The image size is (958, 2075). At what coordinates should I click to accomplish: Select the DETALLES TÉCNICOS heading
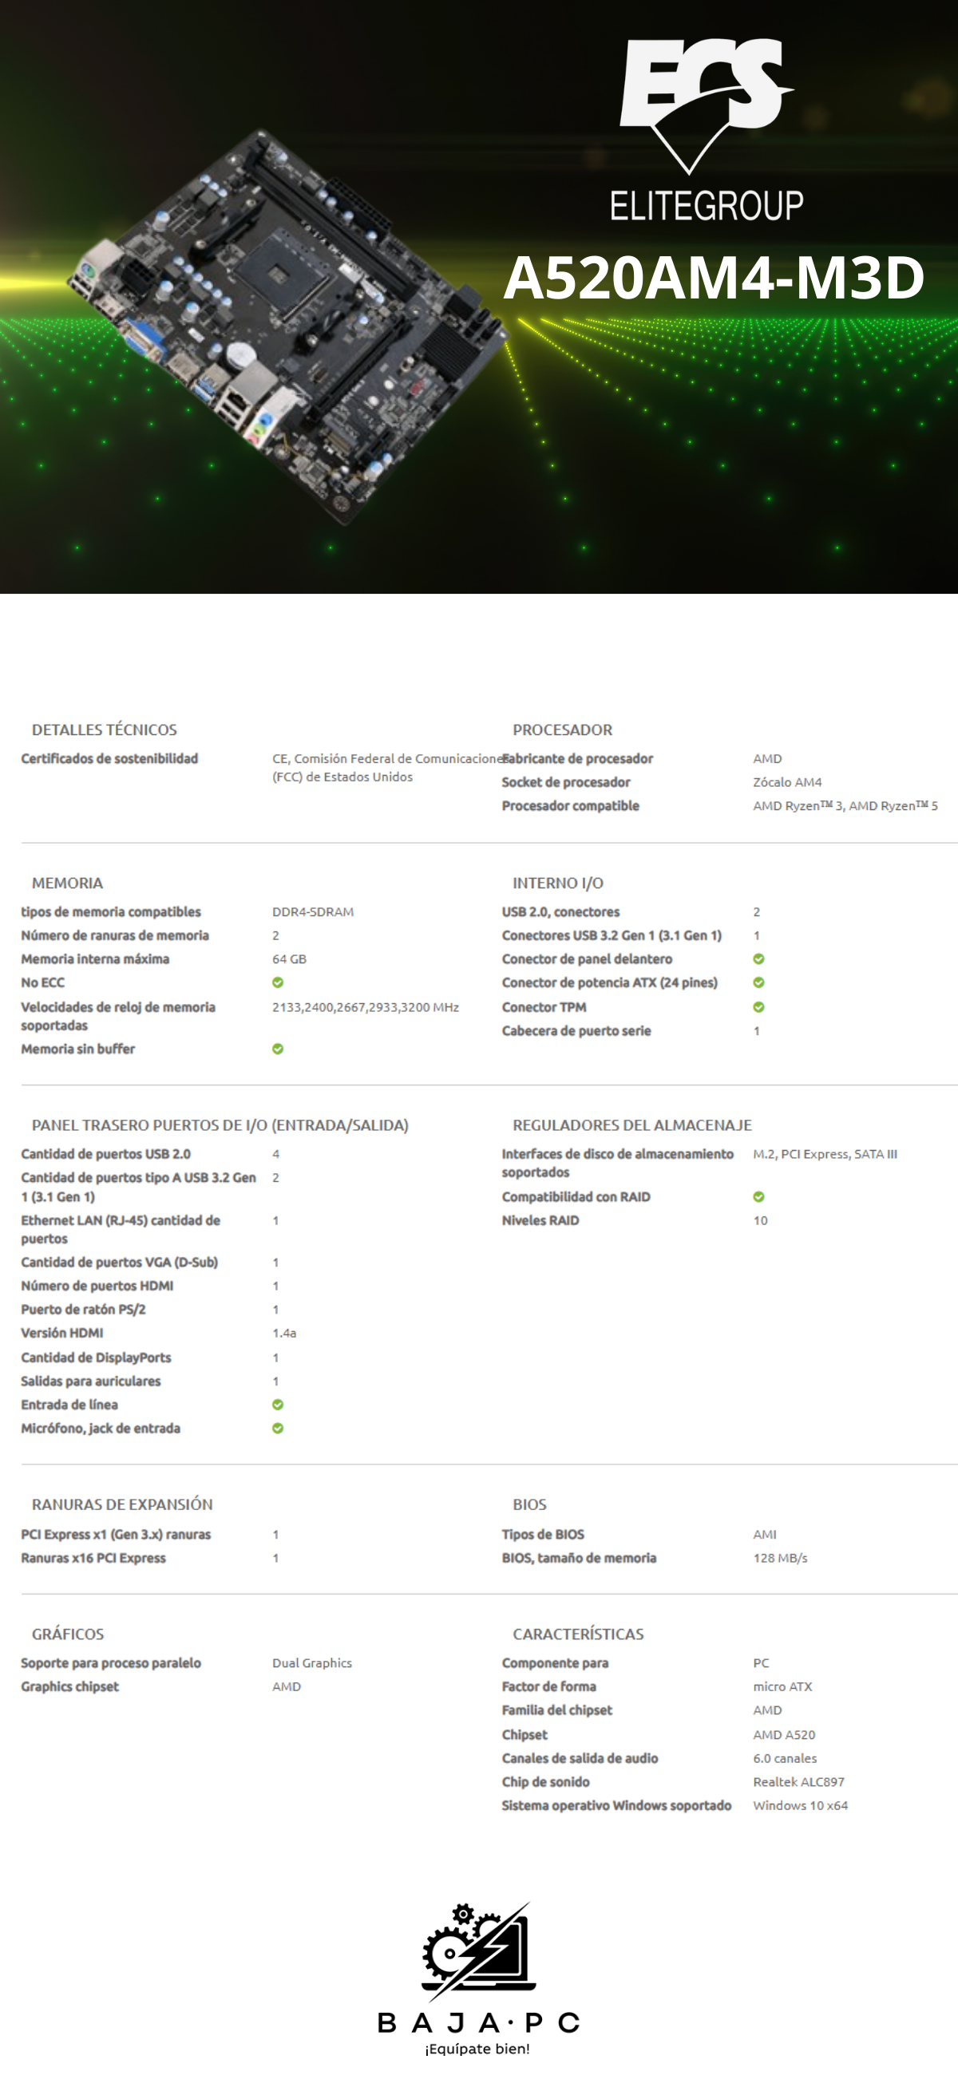point(105,729)
